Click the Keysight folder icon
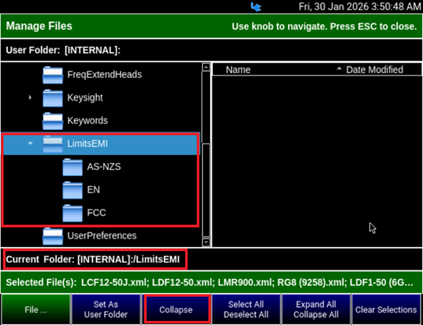Image resolution: width=423 pixels, height=325 pixels. 52,98
